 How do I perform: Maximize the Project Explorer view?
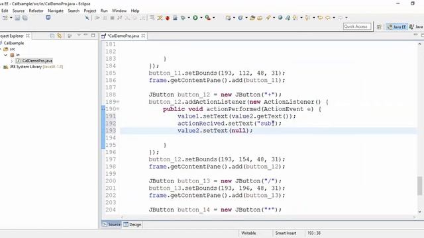coord(93,35)
